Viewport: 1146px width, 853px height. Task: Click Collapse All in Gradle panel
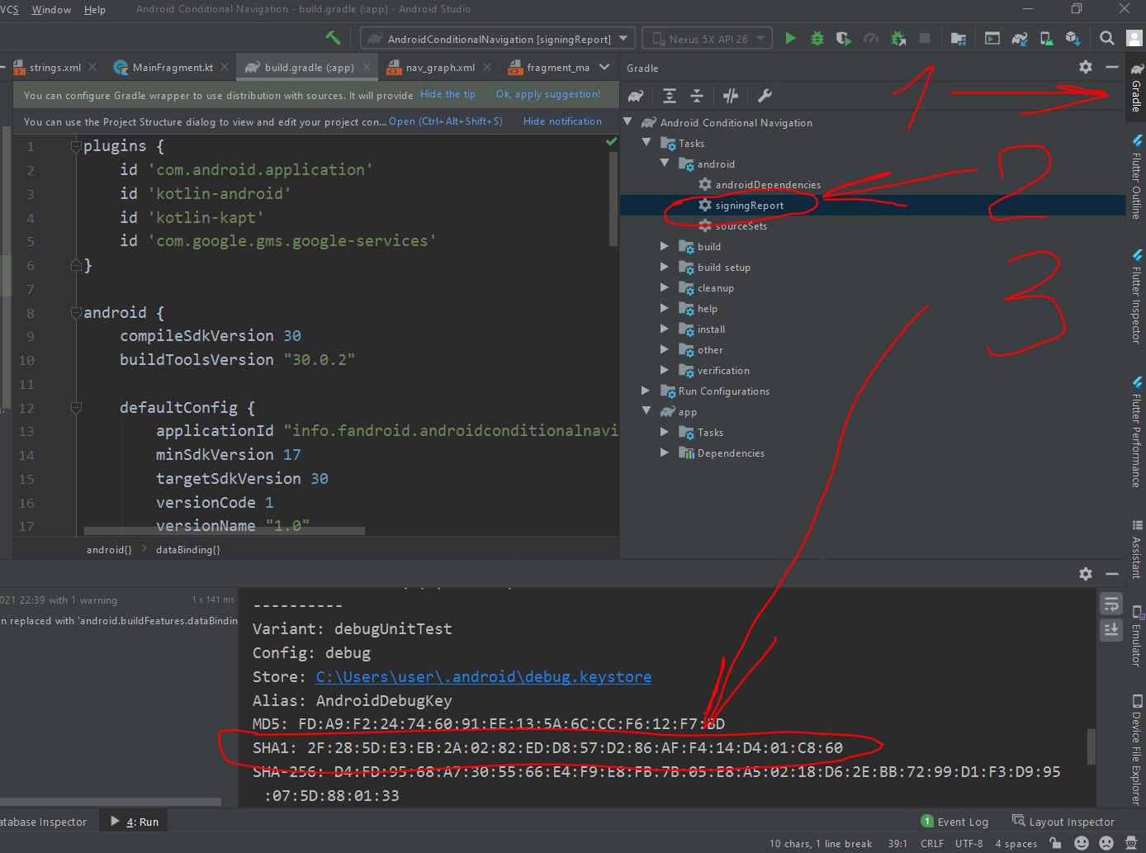click(697, 96)
